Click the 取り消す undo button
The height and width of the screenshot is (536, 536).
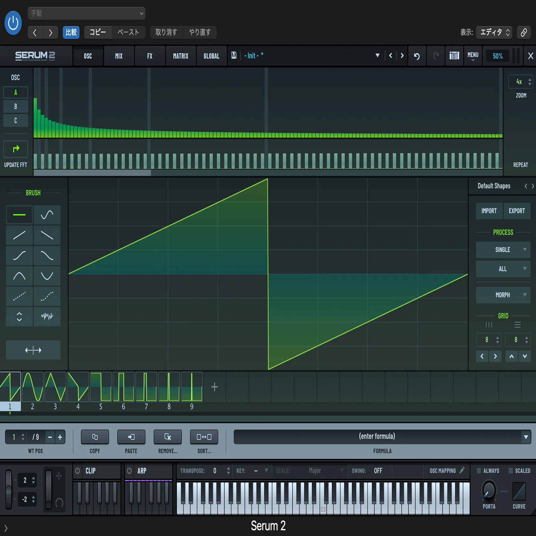click(166, 32)
